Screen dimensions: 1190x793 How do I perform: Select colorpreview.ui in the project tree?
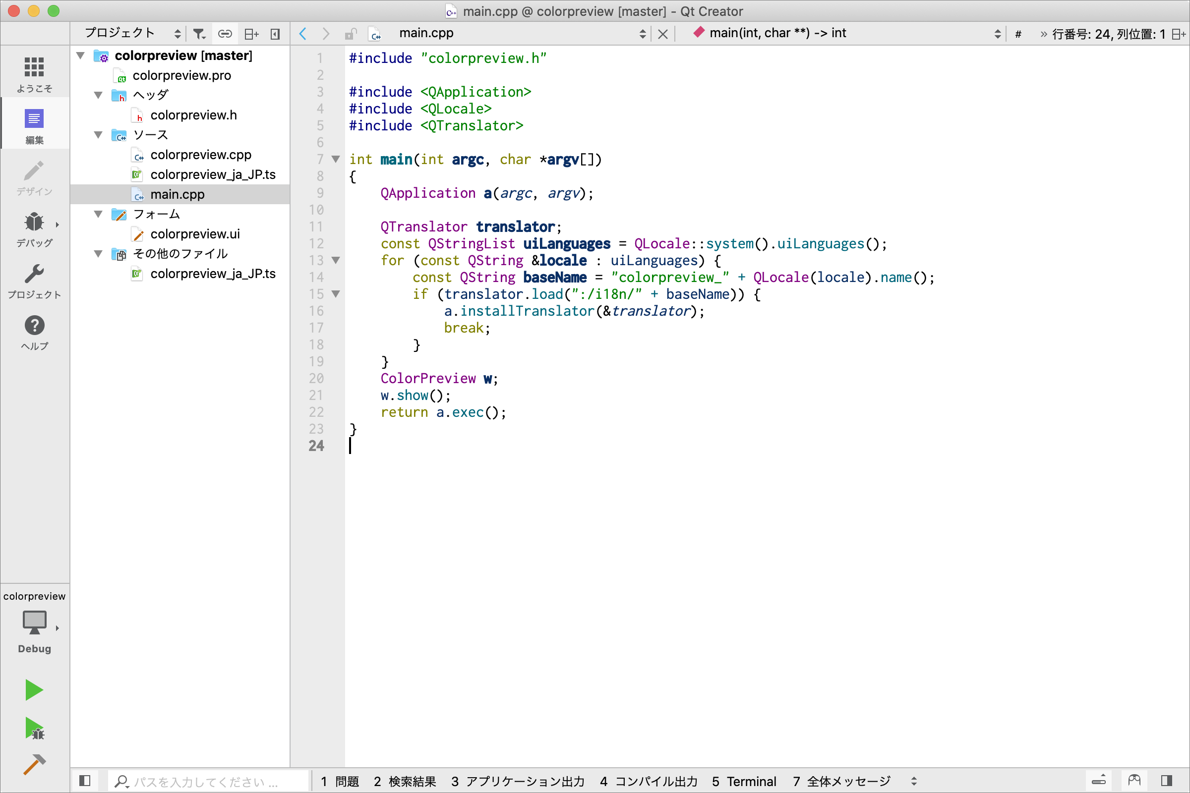195,233
